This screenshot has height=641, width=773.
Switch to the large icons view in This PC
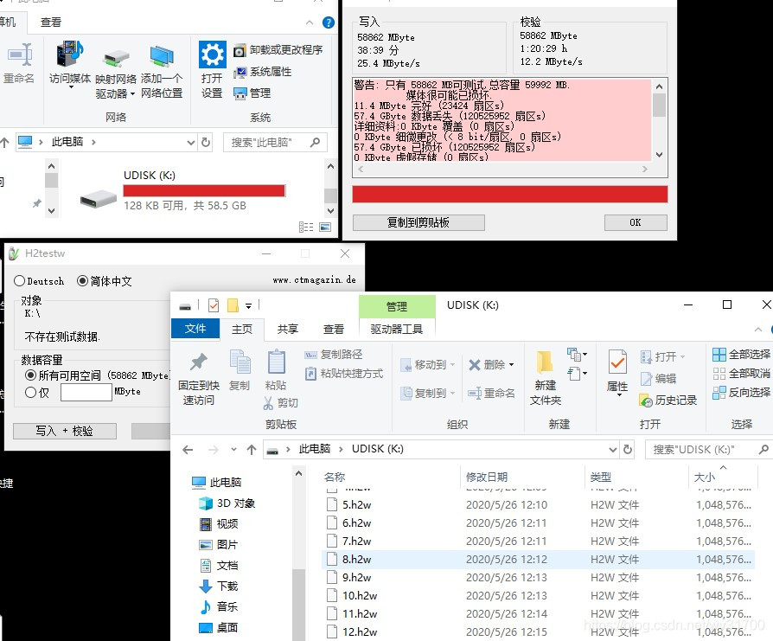[x=325, y=227]
